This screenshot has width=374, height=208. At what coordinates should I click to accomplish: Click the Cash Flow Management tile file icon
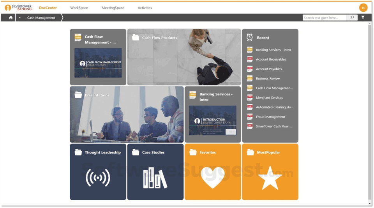78,38
